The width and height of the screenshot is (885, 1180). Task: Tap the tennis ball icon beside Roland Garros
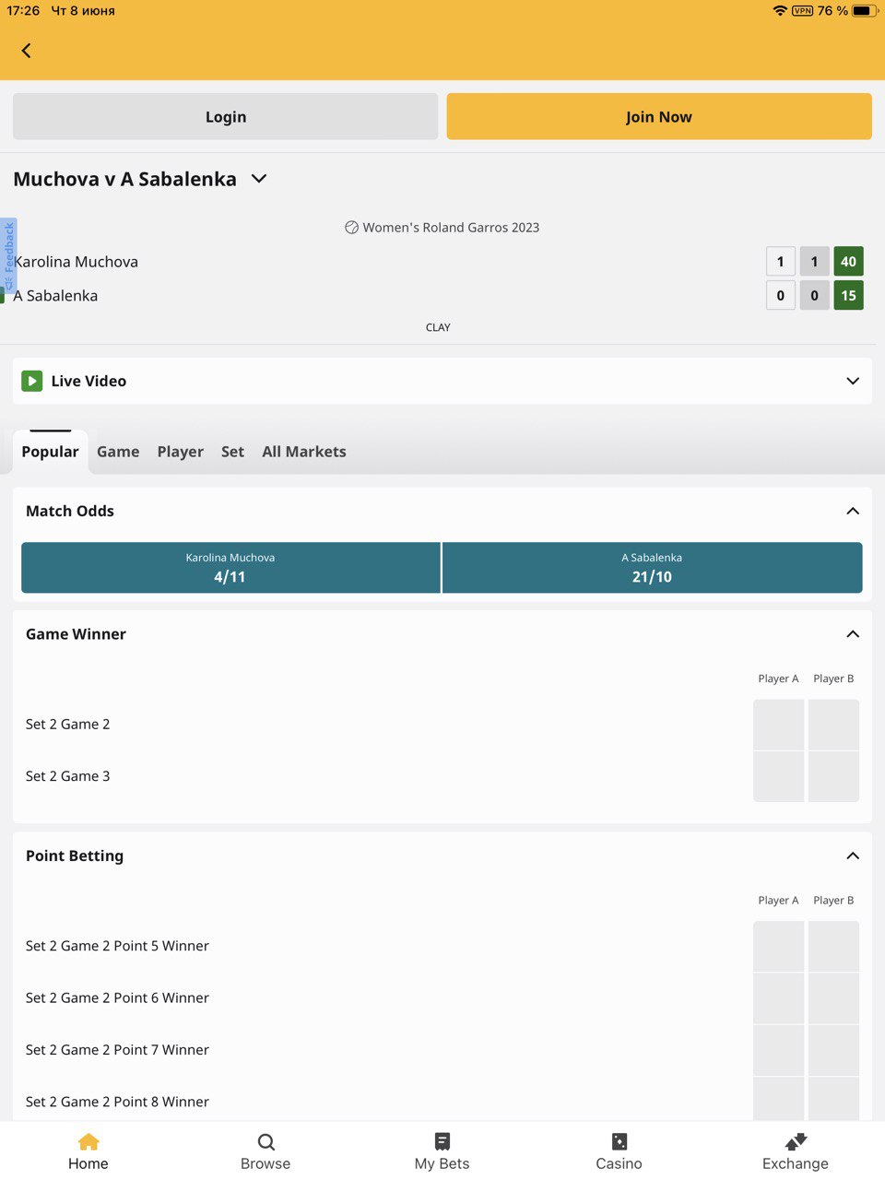tap(351, 228)
